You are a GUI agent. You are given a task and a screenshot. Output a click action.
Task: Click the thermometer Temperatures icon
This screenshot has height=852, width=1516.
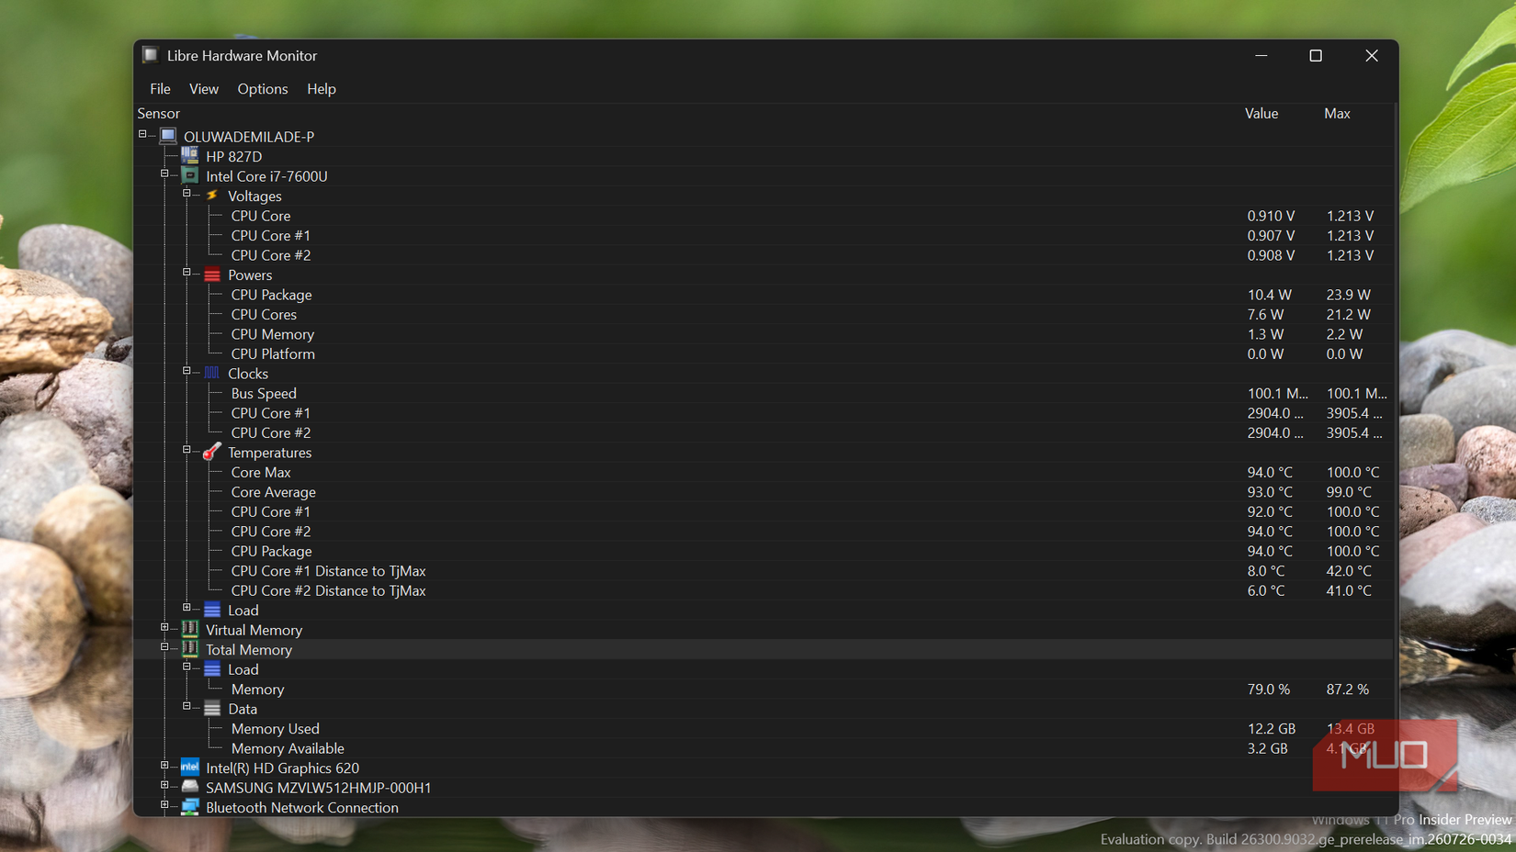point(212,452)
